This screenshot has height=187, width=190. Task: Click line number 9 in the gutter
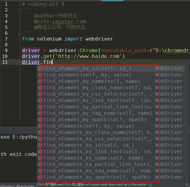(x=6, y=51)
